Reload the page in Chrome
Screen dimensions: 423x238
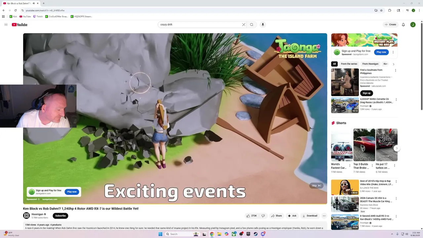pyautogui.click(x=15, y=10)
